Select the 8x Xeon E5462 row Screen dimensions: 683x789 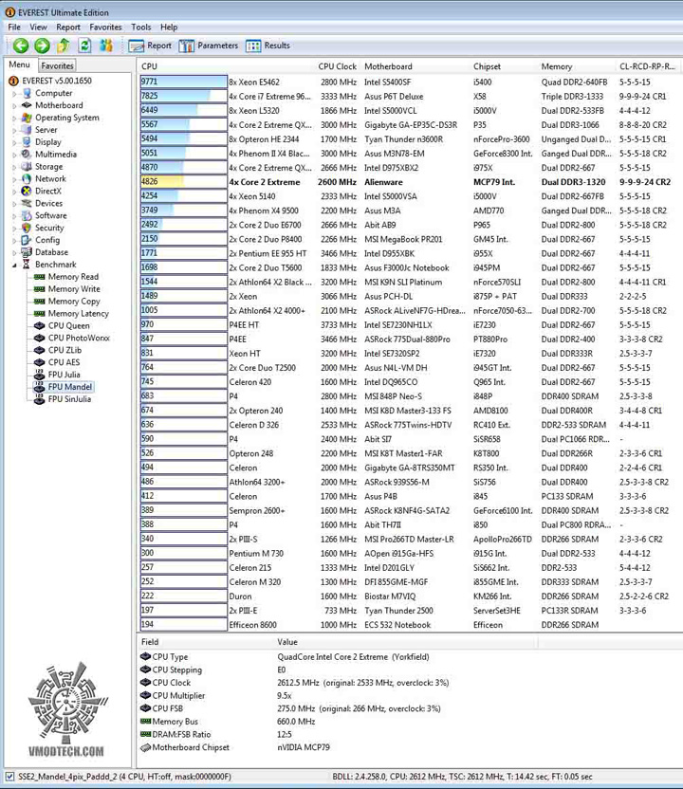coord(409,82)
